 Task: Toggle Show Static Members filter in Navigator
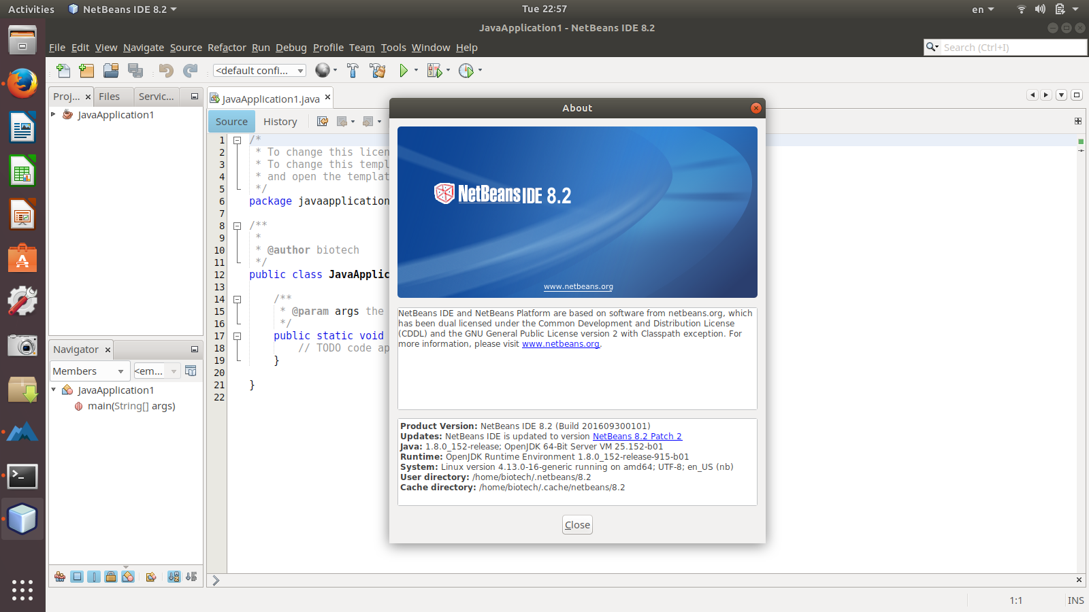tap(94, 577)
